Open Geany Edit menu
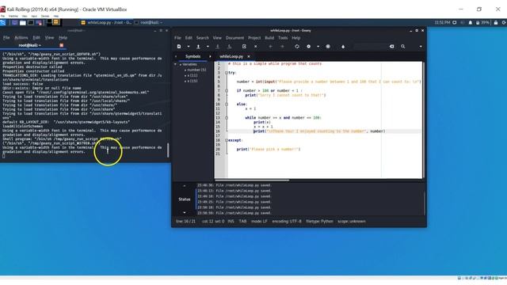 pyautogui.click(x=189, y=38)
